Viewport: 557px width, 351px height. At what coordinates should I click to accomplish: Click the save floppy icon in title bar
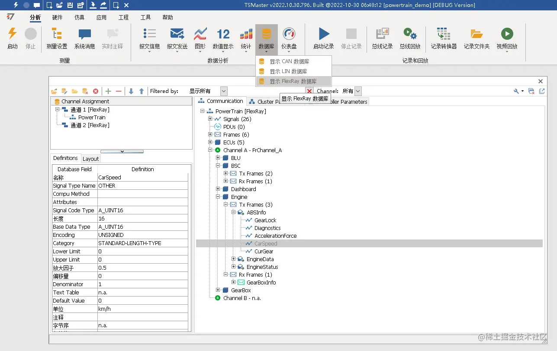[x=70, y=5]
